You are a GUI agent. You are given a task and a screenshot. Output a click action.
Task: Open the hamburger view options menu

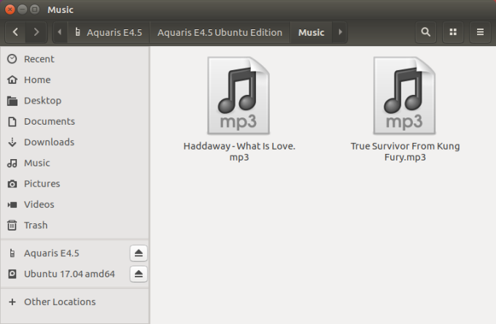pyautogui.click(x=480, y=32)
